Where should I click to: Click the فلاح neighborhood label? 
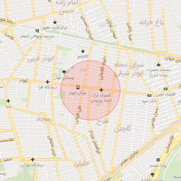(103, 122)
